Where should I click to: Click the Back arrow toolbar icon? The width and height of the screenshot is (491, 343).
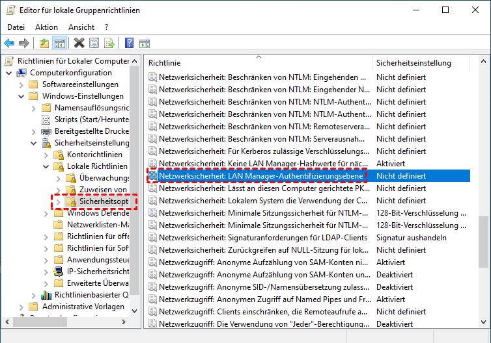(x=9, y=44)
